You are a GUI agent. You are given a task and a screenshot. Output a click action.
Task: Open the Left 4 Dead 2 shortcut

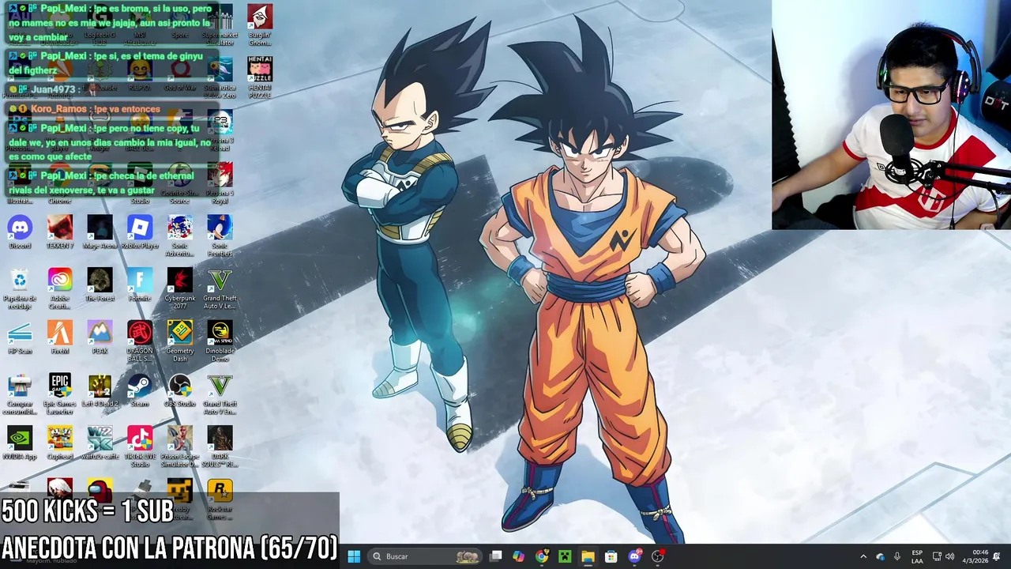pyautogui.click(x=100, y=391)
